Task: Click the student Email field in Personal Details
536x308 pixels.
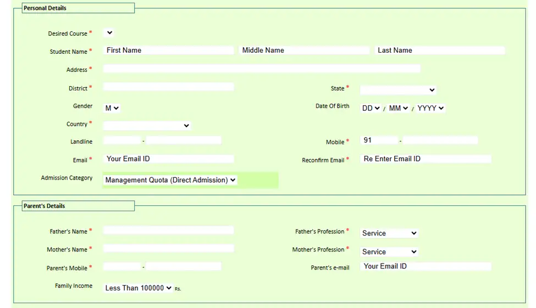Action: click(x=169, y=159)
